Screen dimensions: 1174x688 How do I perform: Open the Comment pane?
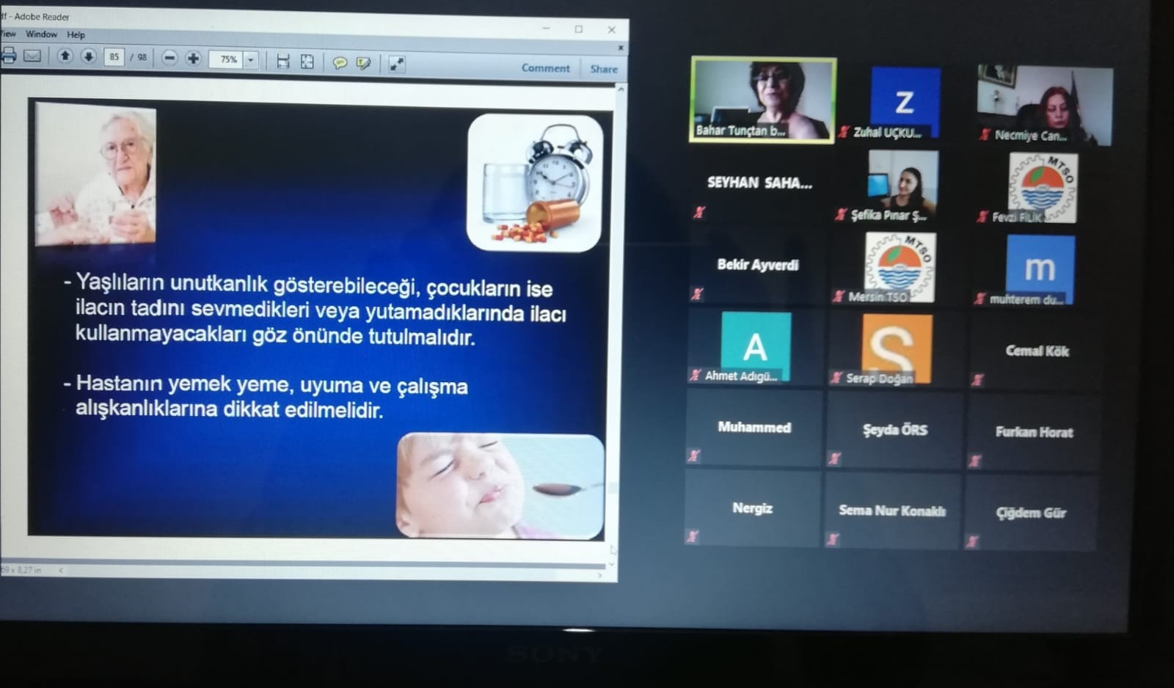(x=545, y=67)
